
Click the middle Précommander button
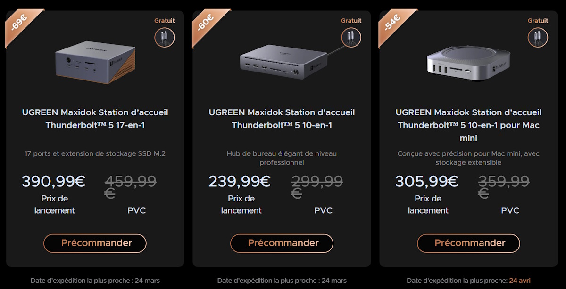(x=282, y=243)
